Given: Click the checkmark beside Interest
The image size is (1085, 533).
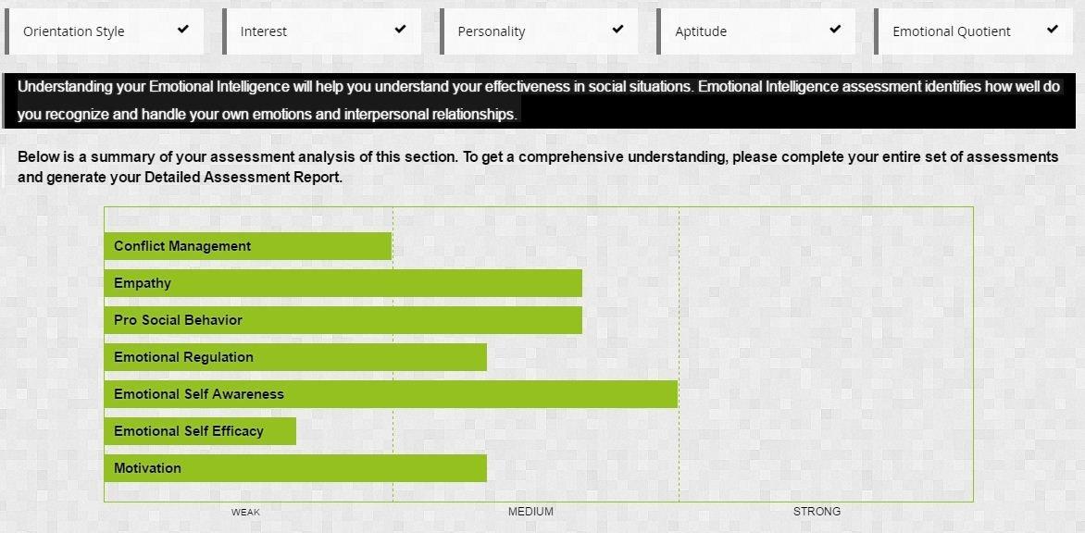Looking at the screenshot, I should (x=400, y=30).
